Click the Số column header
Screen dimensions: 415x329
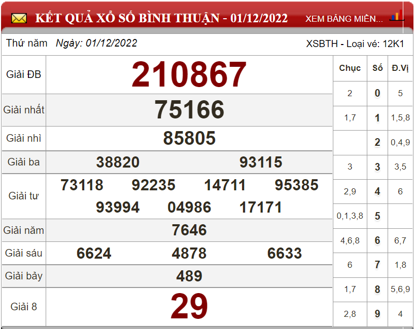[x=377, y=68]
